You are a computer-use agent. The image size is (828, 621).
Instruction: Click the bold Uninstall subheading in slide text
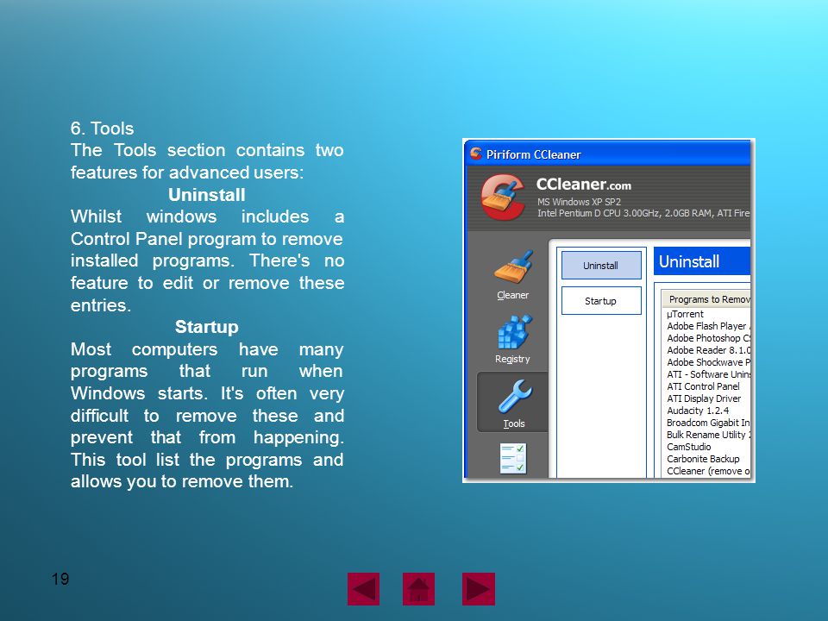coord(206,195)
